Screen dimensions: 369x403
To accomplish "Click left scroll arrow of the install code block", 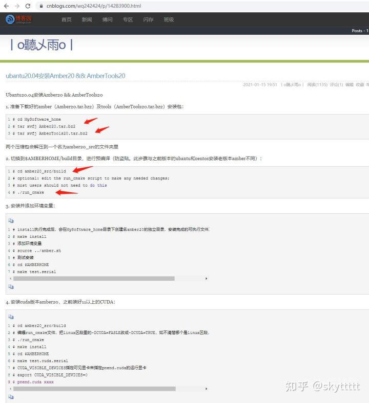I will click(10, 279).
